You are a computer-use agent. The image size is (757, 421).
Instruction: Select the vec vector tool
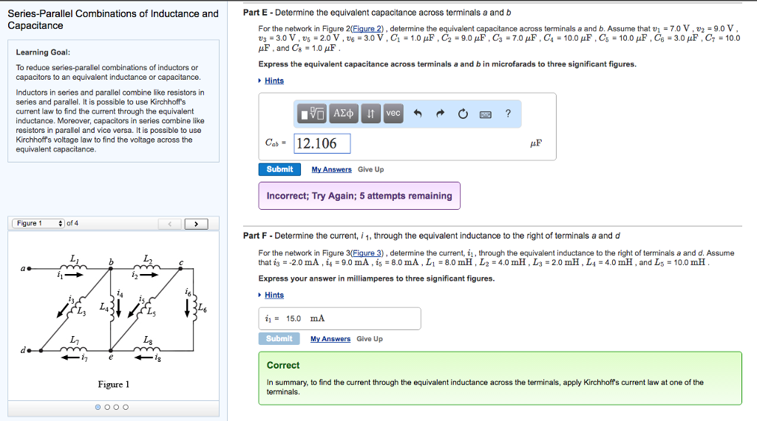(x=393, y=114)
